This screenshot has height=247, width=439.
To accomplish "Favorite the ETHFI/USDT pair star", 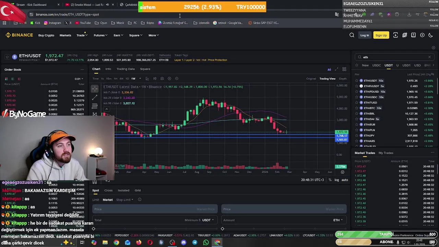I will click(x=357, y=86).
